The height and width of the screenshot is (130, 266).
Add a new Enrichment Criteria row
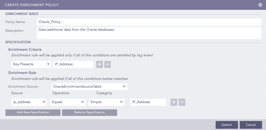[99, 64]
